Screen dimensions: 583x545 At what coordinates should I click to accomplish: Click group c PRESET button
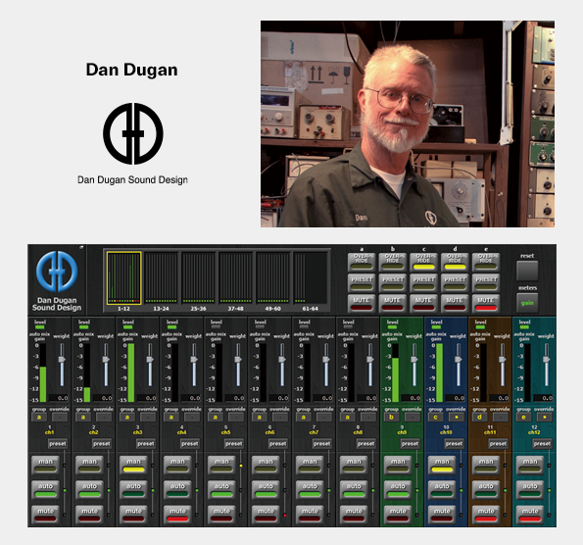(423, 282)
